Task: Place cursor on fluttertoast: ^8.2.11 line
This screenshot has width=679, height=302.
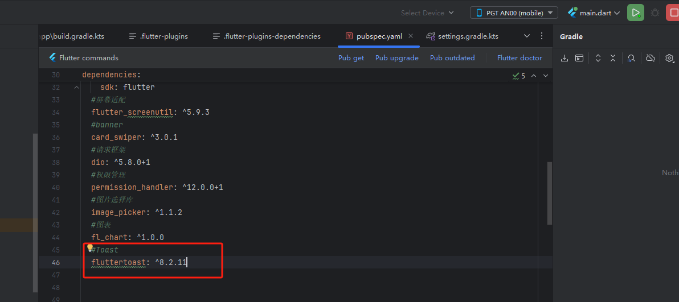Action: [x=138, y=263]
